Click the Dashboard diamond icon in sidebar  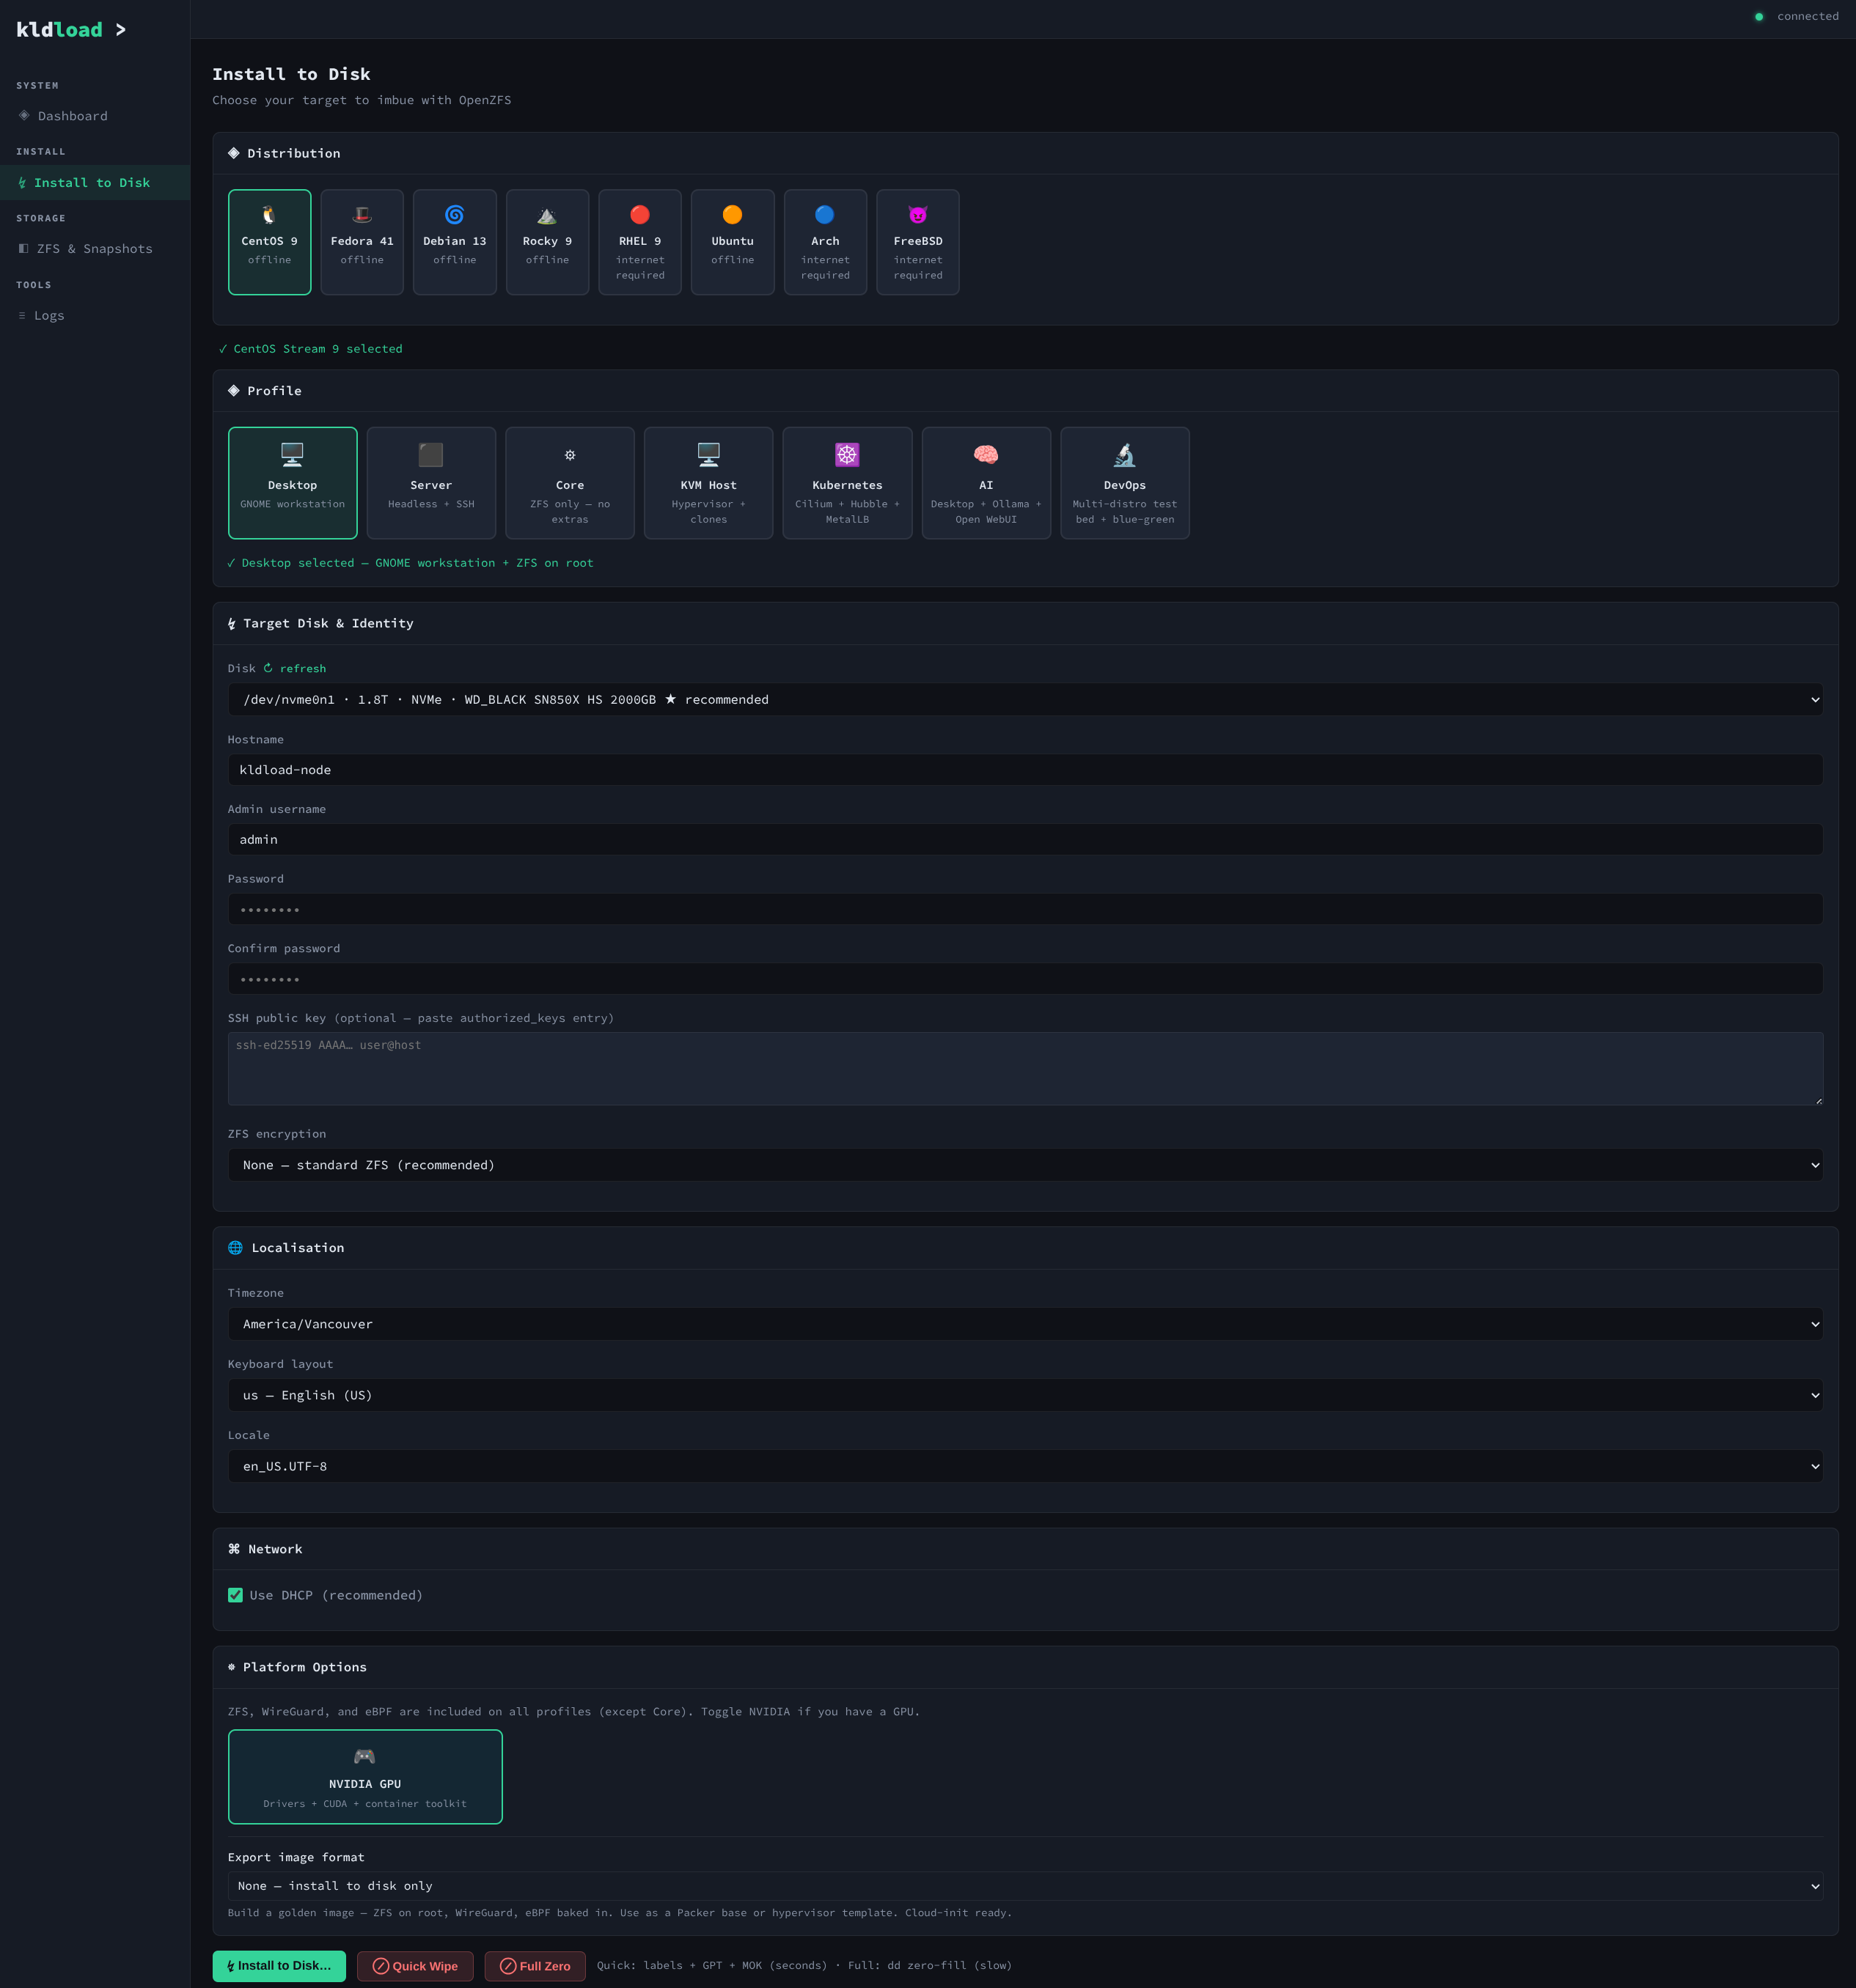24,115
